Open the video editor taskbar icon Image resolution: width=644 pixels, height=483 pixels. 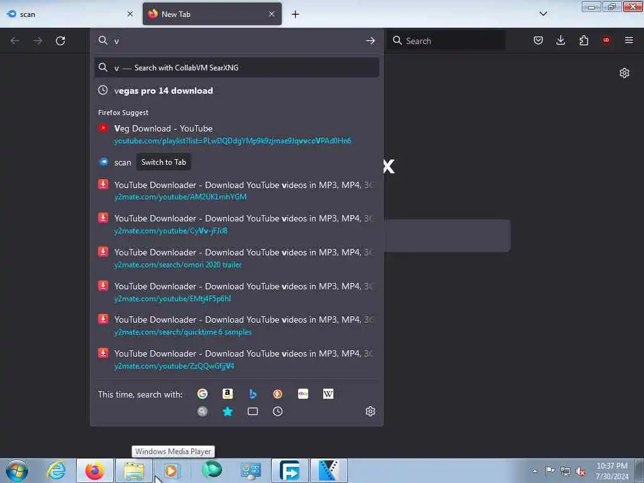pyautogui.click(x=328, y=470)
